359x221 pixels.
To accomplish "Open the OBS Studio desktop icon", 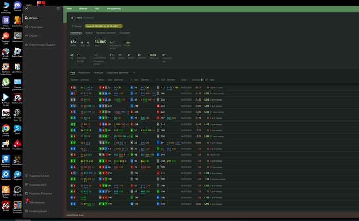I will pos(17,191).
